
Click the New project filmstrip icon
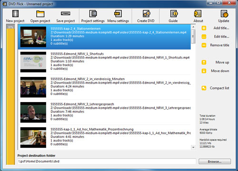(x=15, y=14)
